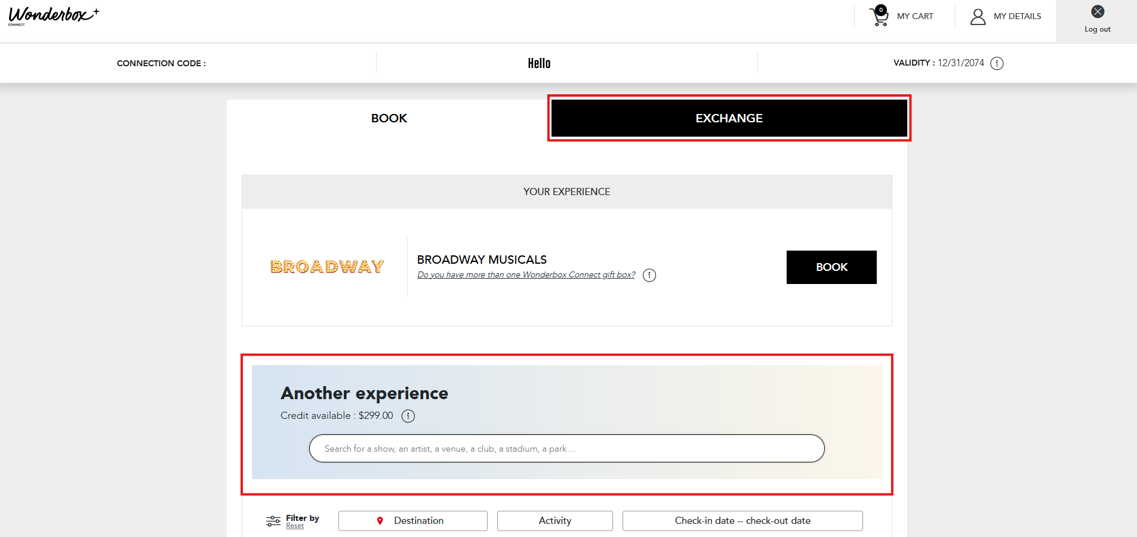This screenshot has height=537, width=1137.
Task: Click the Broadway logo thumbnail
Action: point(327,267)
